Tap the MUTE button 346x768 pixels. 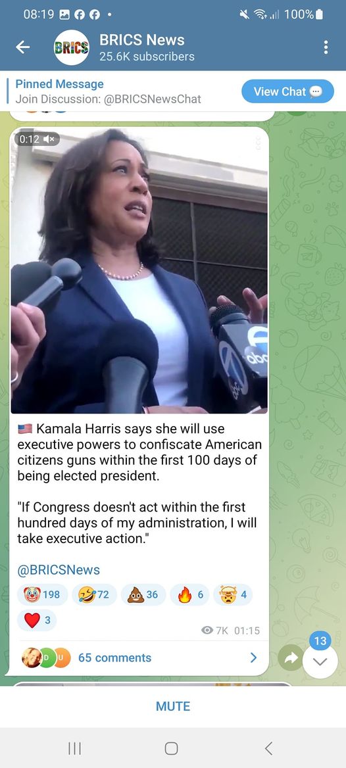pos(173,706)
